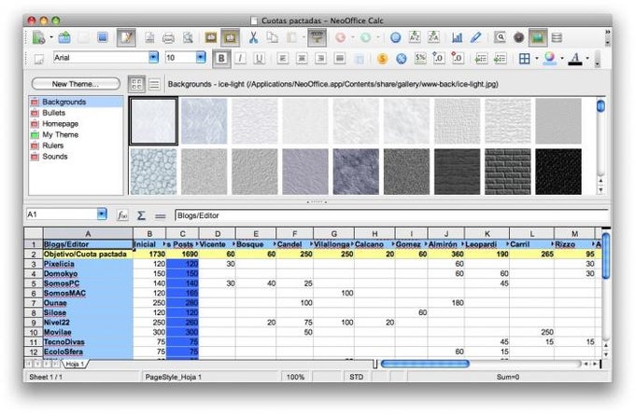Click the STD selection mode in status bar
This screenshot has height=414, width=635.
(357, 377)
